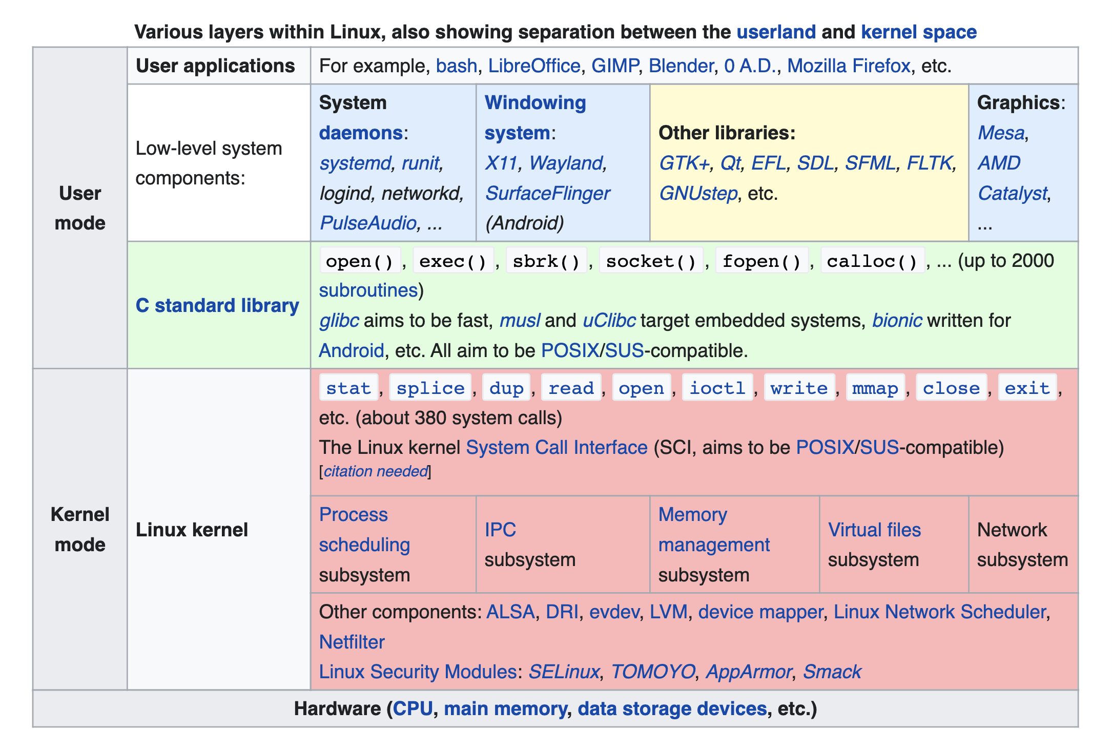Click the Linux Security Modules link
Screen dimensions: 1112x752
[418, 672]
